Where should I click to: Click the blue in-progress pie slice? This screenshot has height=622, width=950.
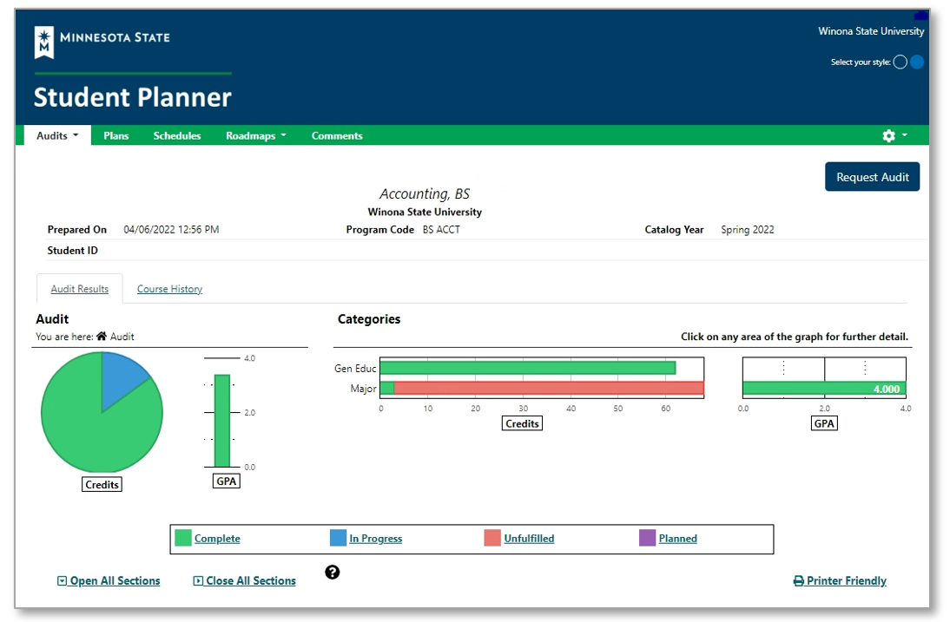(x=120, y=377)
